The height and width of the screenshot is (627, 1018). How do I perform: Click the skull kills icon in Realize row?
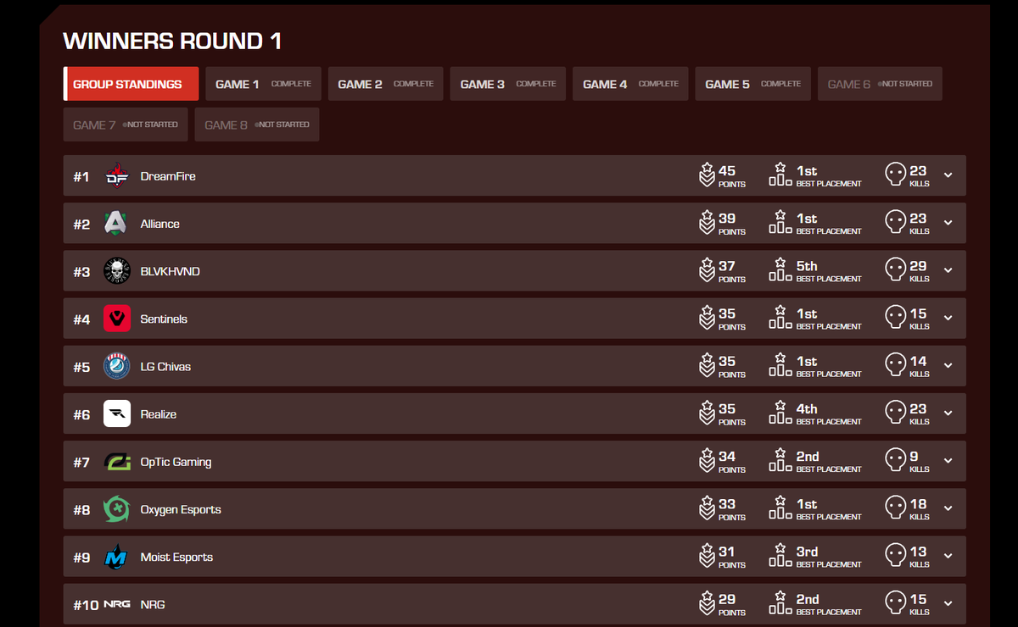point(895,413)
